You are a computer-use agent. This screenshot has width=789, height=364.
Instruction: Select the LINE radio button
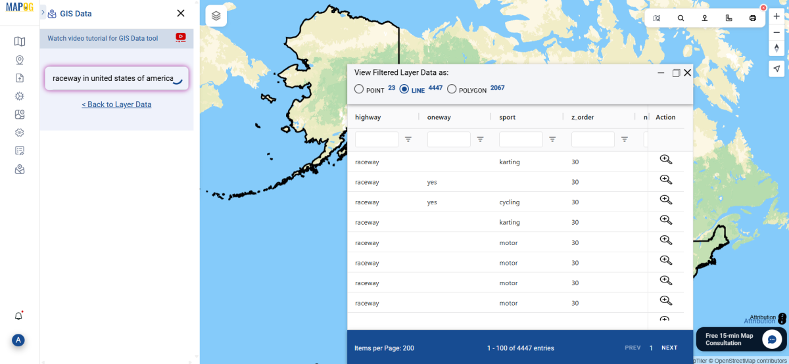[404, 89]
